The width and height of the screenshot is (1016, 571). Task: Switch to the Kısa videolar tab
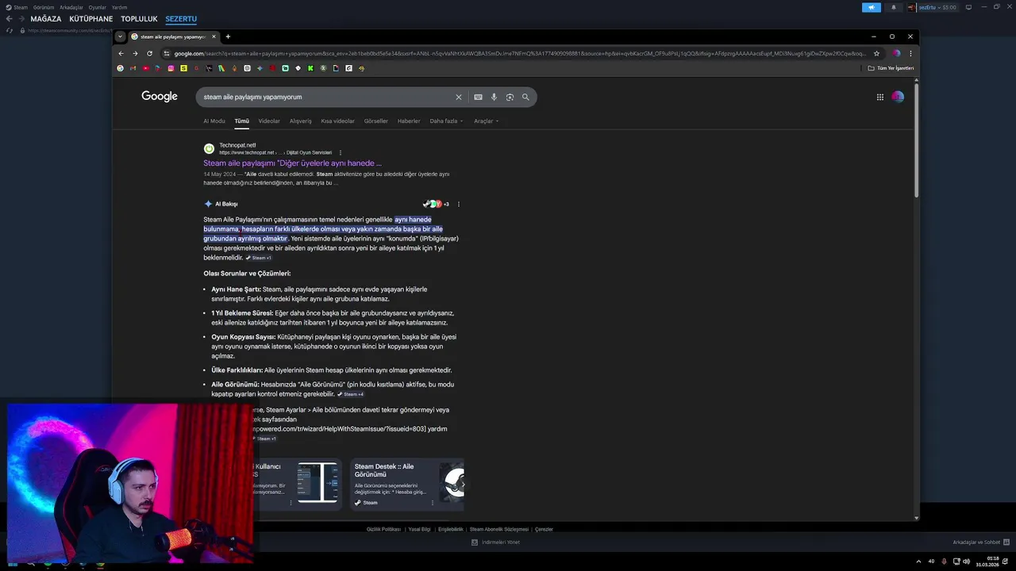pos(337,121)
